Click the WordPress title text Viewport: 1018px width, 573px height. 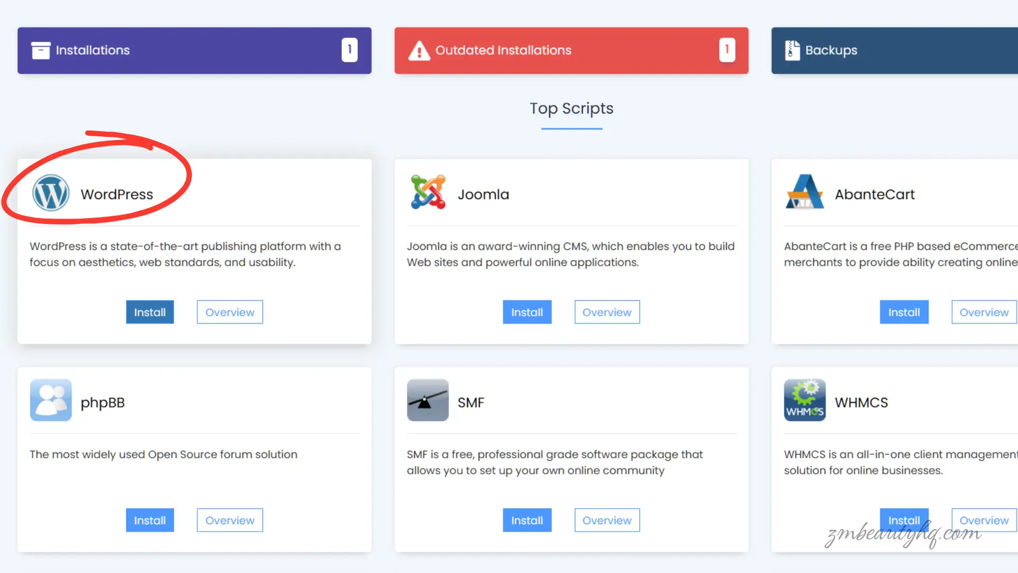click(x=117, y=194)
